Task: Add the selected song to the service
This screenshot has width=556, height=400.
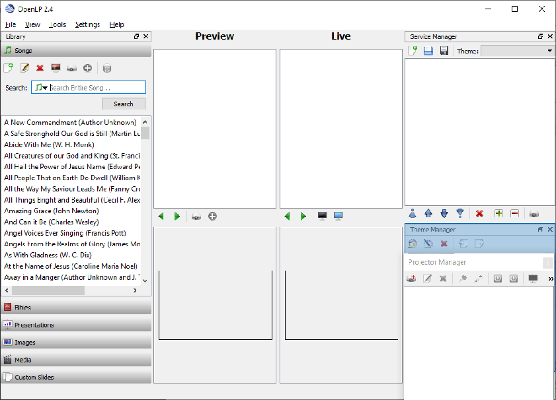Action: point(87,68)
